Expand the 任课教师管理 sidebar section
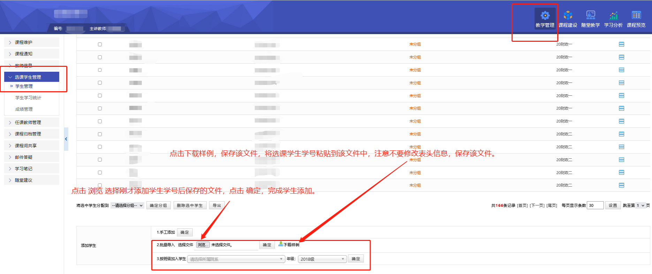652x274 pixels. pyautogui.click(x=32, y=122)
